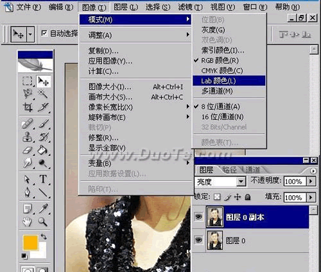
Task: Hide the 图层 0 副本 layer
Action: 198,217
